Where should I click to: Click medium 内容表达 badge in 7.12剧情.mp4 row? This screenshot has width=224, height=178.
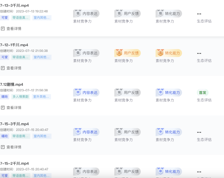coord(86,92)
